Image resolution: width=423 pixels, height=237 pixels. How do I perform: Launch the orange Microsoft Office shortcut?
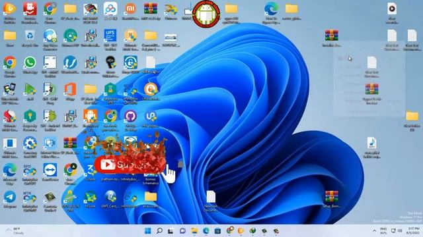70,92
